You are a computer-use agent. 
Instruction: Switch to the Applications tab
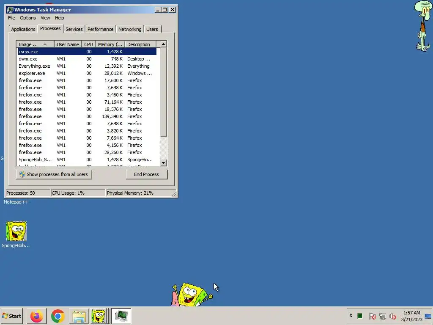23,29
